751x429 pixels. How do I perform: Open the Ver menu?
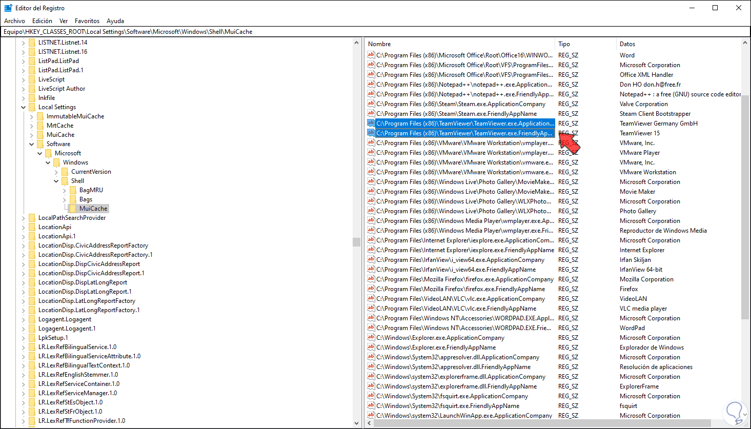[64, 21]
